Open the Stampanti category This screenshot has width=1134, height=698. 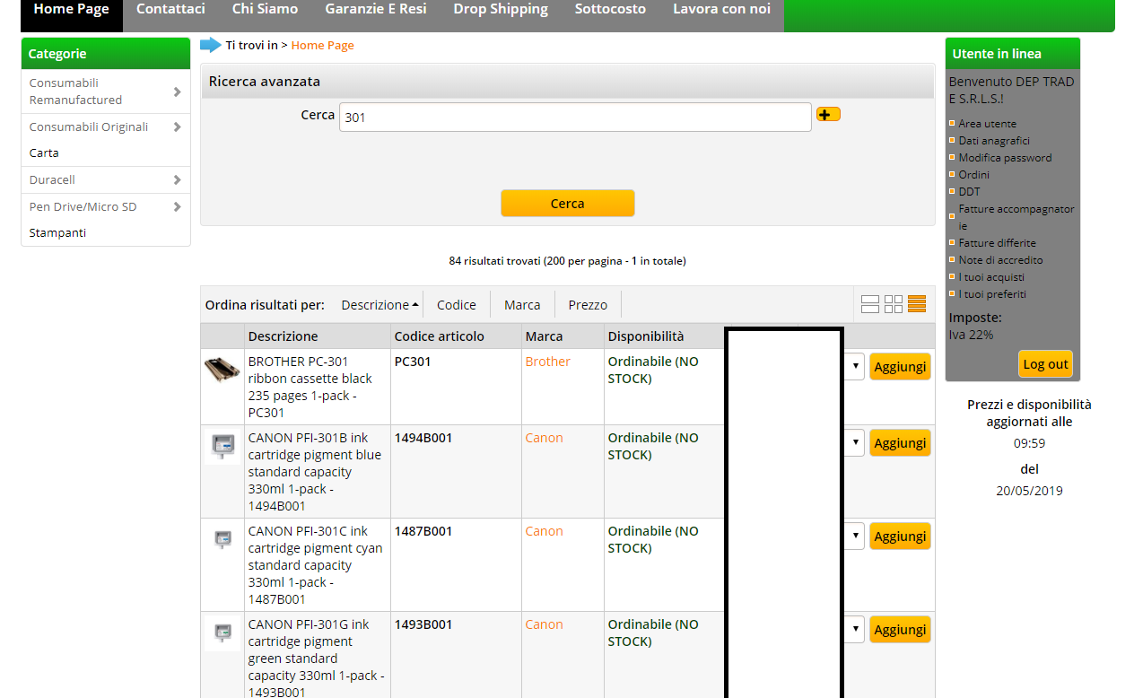[x=57, y=233]
